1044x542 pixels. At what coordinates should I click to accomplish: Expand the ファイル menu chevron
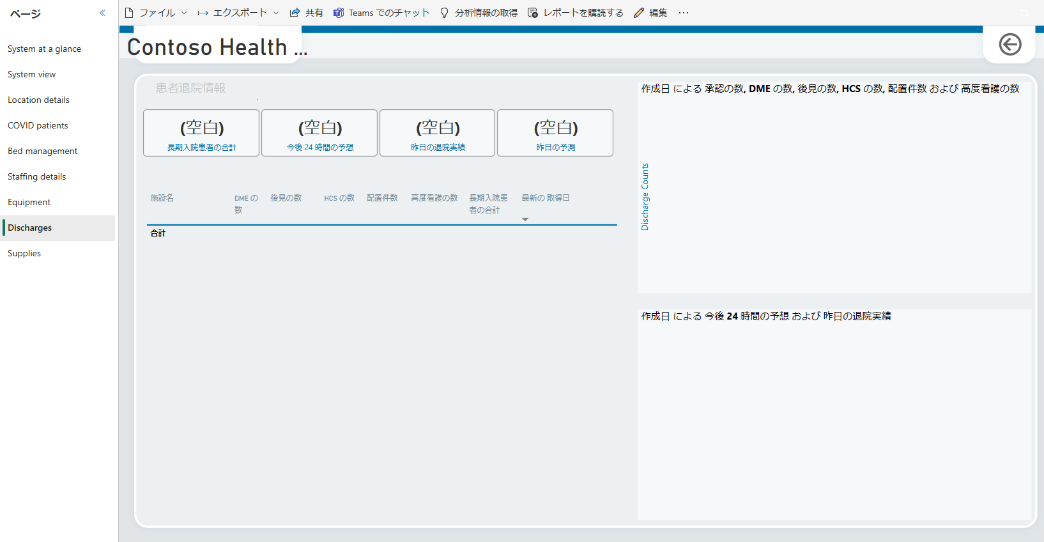pyautogui.click(x=184, y=13)
